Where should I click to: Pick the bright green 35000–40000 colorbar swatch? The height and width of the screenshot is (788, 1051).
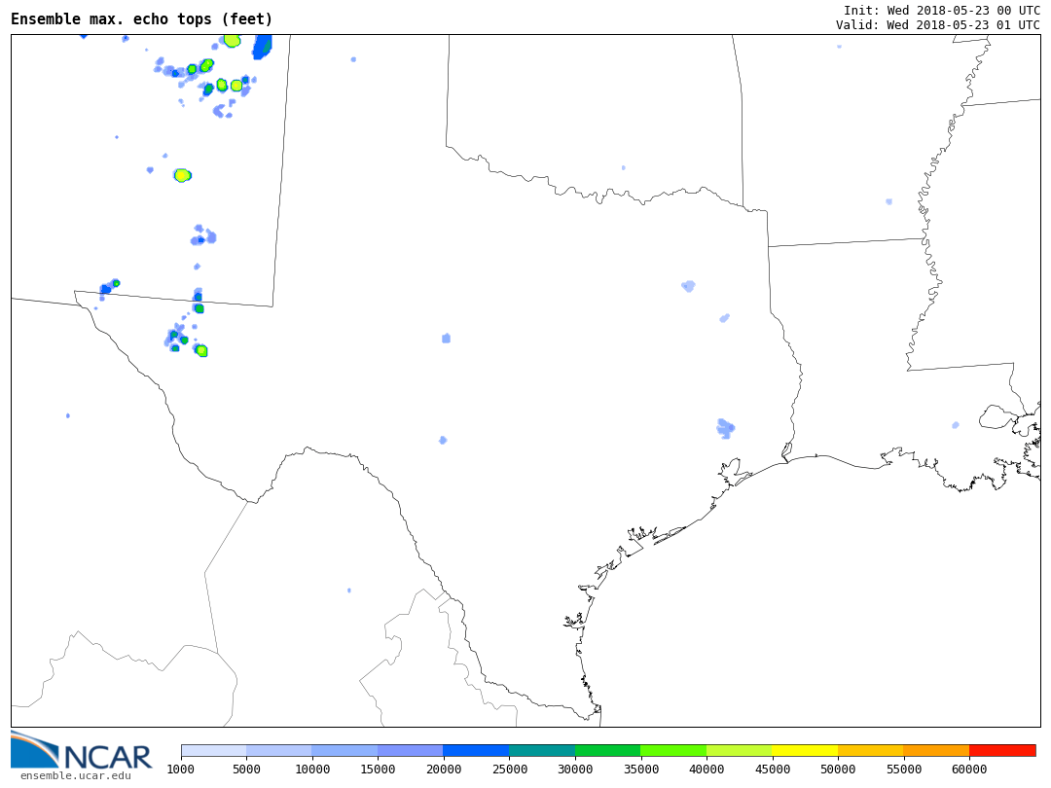673,750
